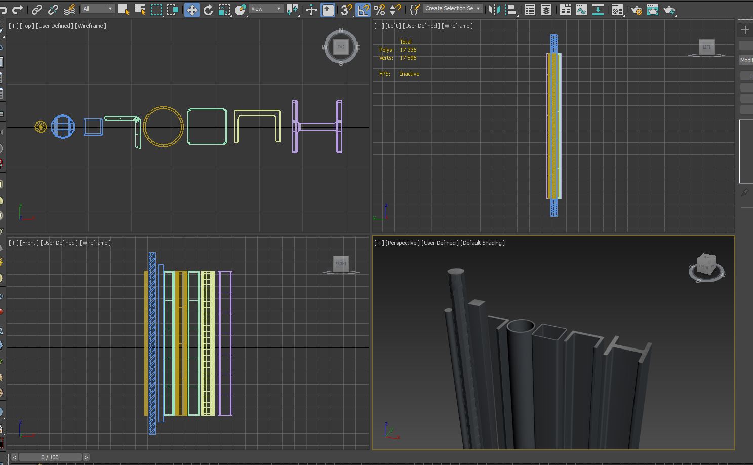Open Select by Name list
This screenshot has width=753, height=465.
coord(140,10)
